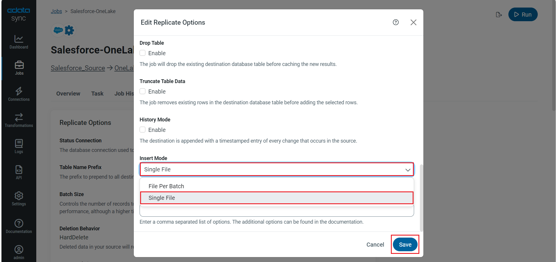
Task: Go to Connections in sidebar
Action: [x=19, y=94]
